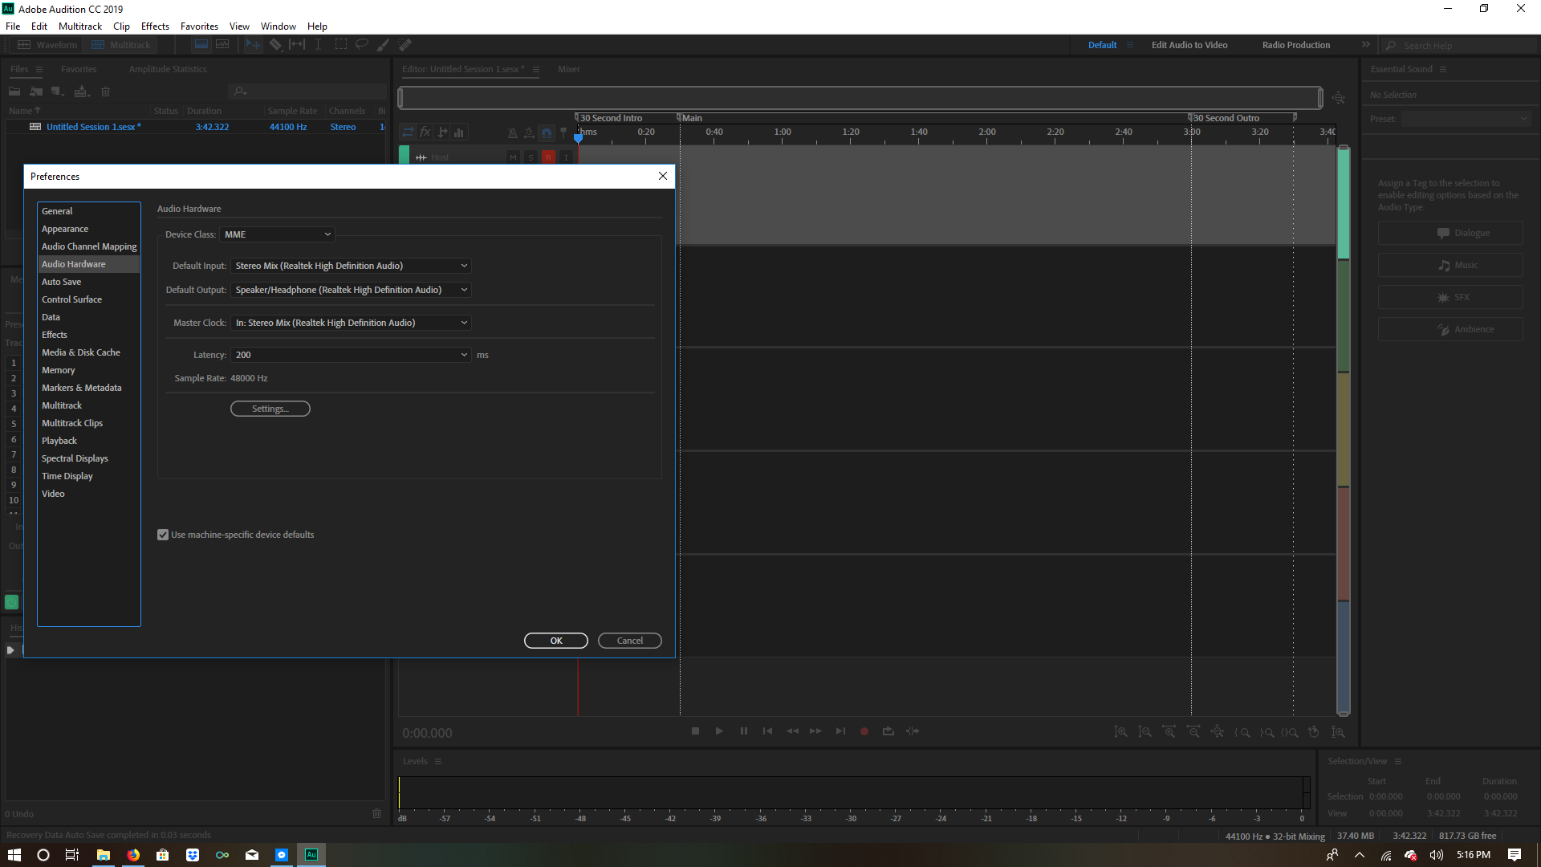Click the Play button in transport
This screenshot has height=867, width=1541.
point(719,731)
